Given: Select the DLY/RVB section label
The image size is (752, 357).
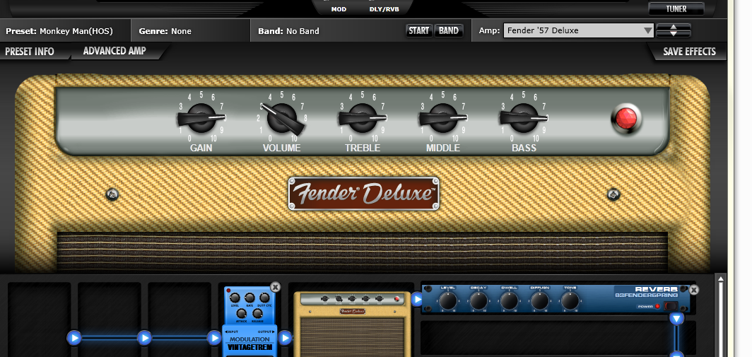Looking at the screenshot, I should 384,9.
